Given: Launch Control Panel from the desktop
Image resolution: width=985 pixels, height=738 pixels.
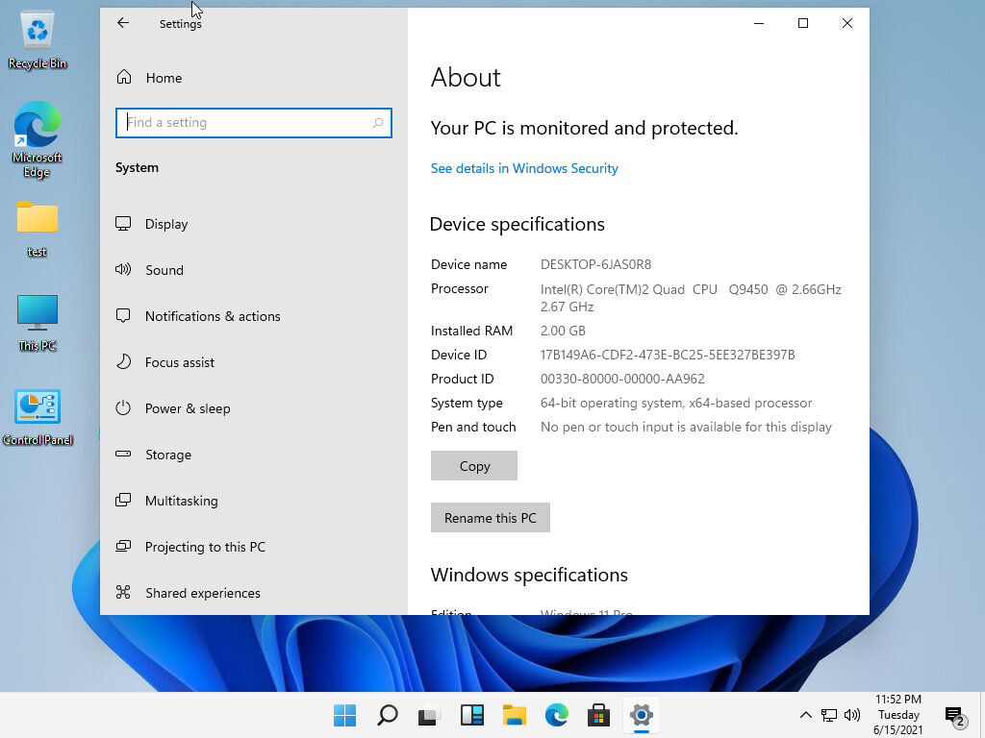Looking at the screenshot, I should point(37,408).
